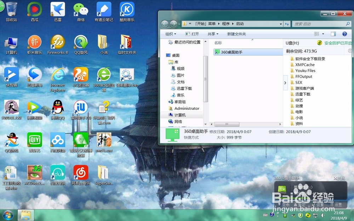Open the 迅雷下载 folder in the drive list
This screenshot has width=354, height=221.
click(x=302, y=94)
